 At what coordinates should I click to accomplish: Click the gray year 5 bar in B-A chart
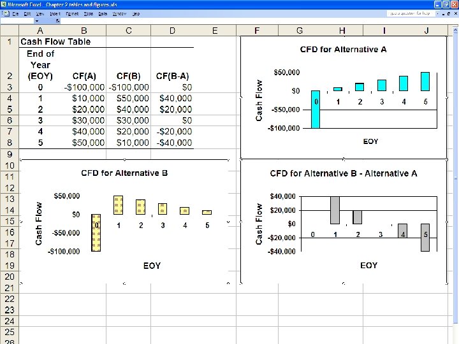425,238
